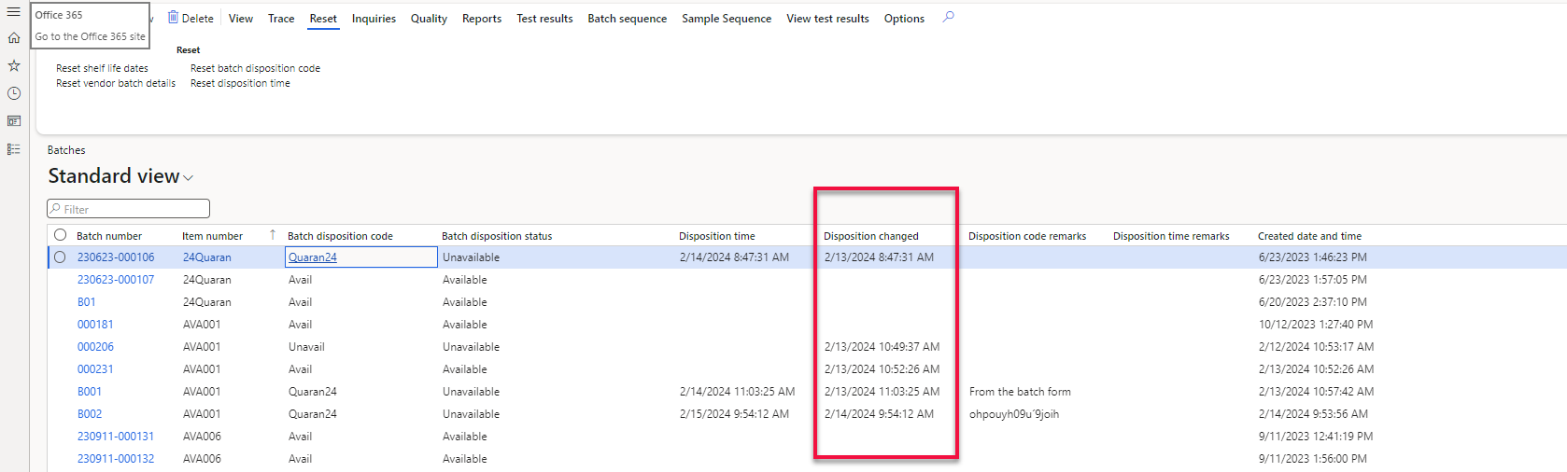Click the Delete trash can icon

(x=174, y=18)
